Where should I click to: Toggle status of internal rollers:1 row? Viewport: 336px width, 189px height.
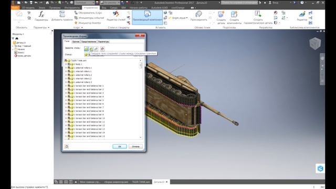pos(72,71)
